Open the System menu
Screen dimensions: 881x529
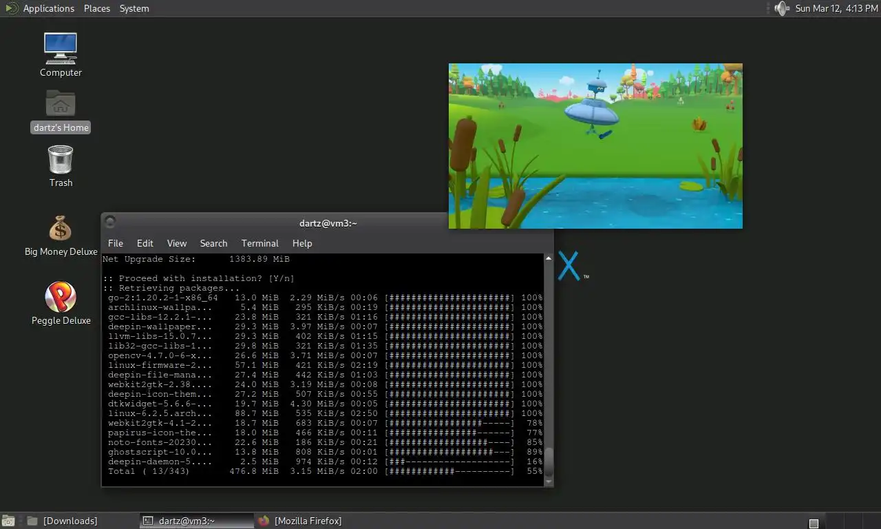[134, 8]
